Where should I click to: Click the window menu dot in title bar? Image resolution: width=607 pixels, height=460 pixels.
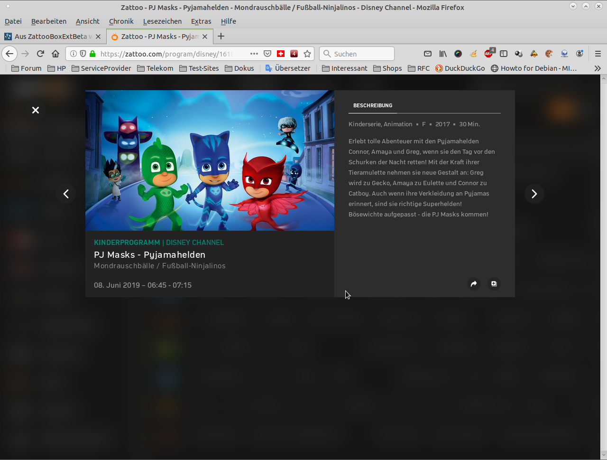8,7
